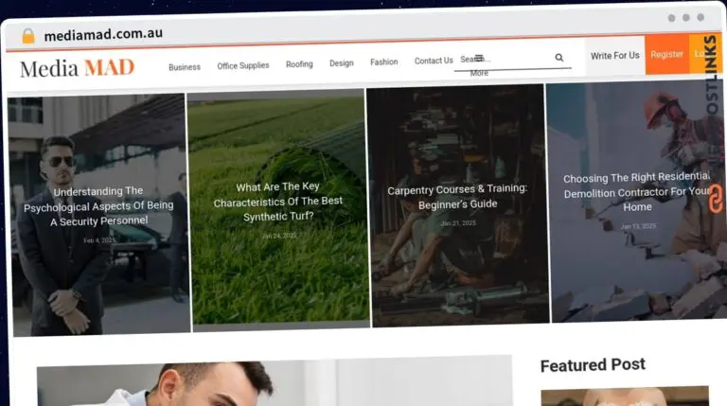Open the Security Personnel psychological aspects article

[x=98, y=206]
